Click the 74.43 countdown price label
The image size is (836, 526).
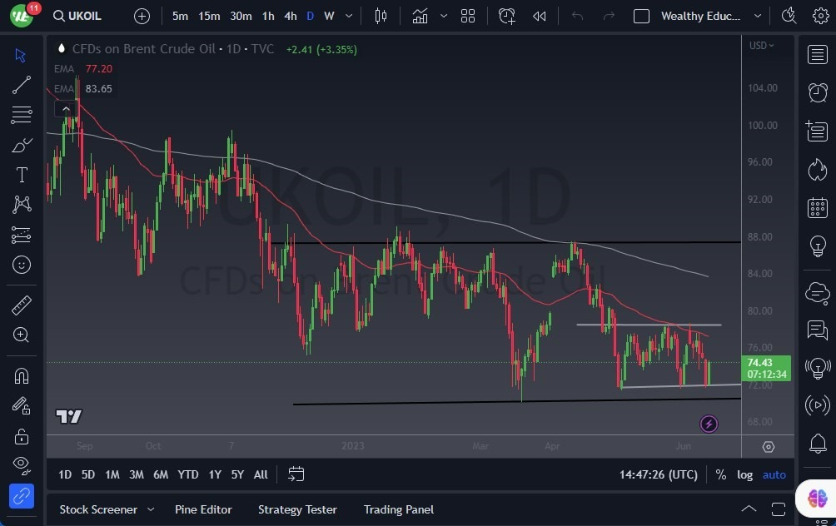click(765, 367)
